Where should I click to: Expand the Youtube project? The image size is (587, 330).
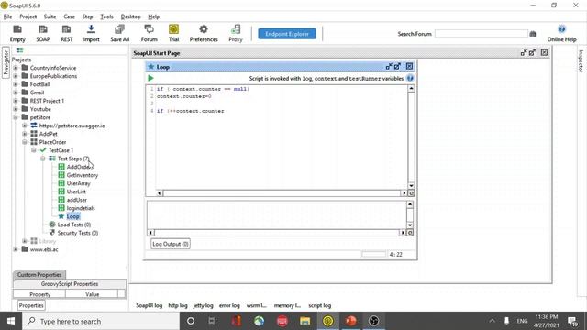pyautogui.click(x=16, y=109)
